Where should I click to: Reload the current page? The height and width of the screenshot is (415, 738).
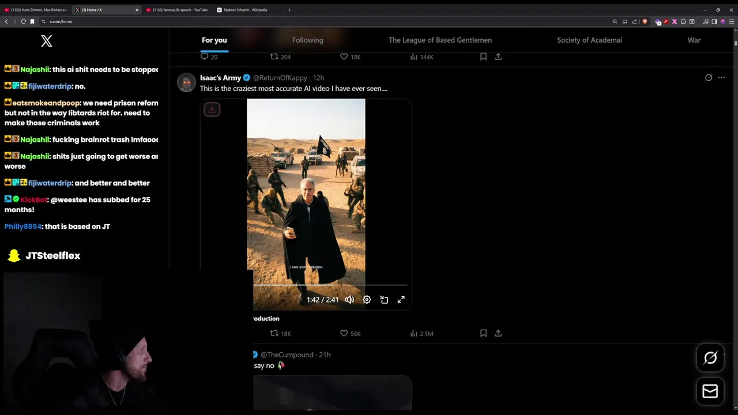(x=23, y=21)
